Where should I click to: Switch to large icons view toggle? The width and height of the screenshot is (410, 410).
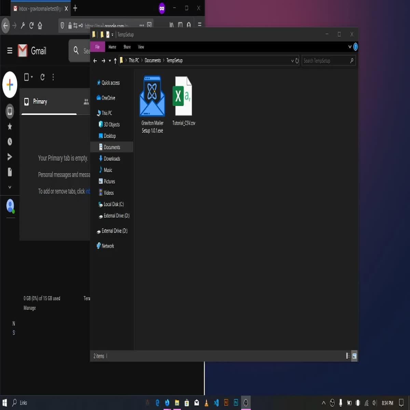[354, 356]
